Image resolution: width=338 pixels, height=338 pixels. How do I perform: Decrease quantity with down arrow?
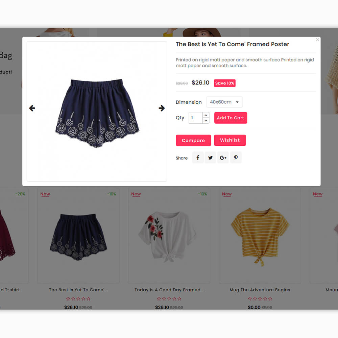coord(206,121)
